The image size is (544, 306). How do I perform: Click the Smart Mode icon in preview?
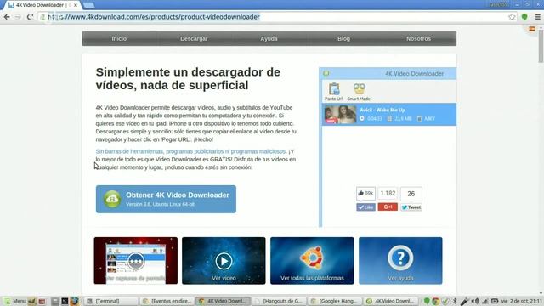point(359,92)
